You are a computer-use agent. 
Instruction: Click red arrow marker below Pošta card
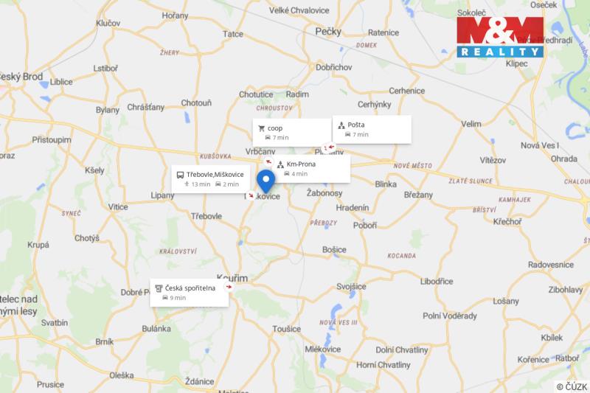pyautogui.click(x=330, y=147)
